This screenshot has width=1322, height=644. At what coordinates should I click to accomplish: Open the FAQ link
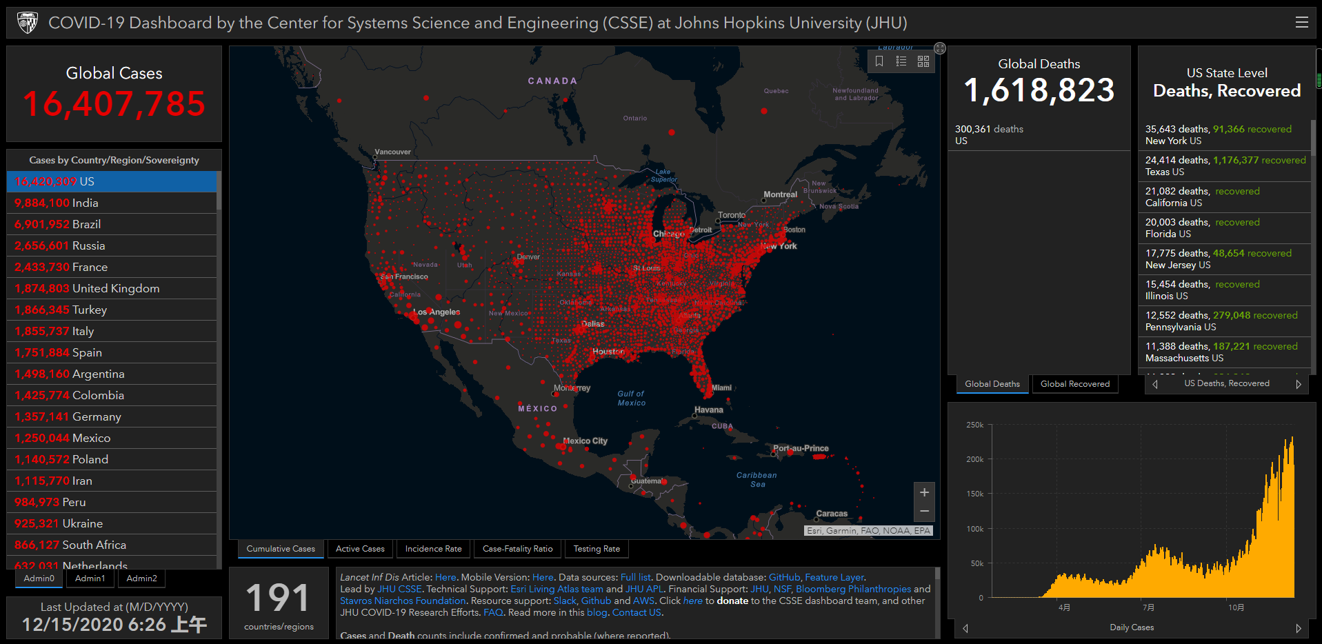tap(493, 612)
